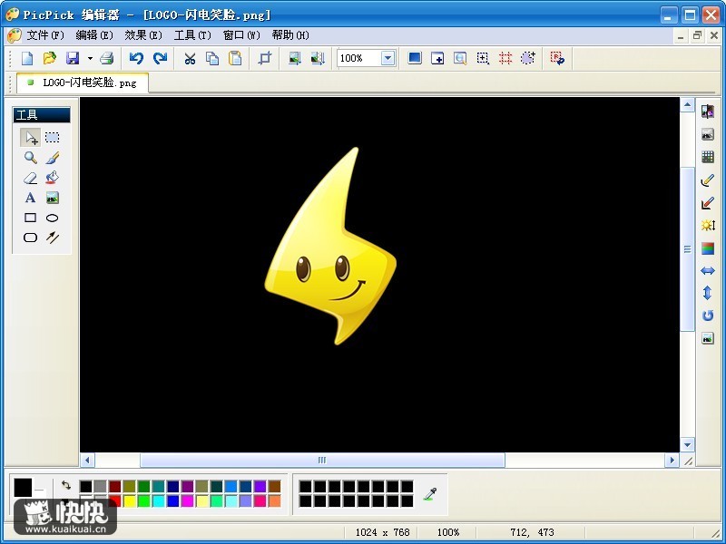Open the 文件(F) menu

coord(44,35)
